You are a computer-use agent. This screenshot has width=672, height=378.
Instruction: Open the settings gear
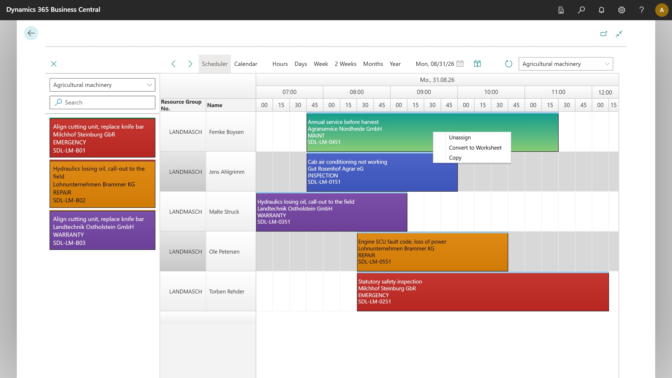pos(622,10)
